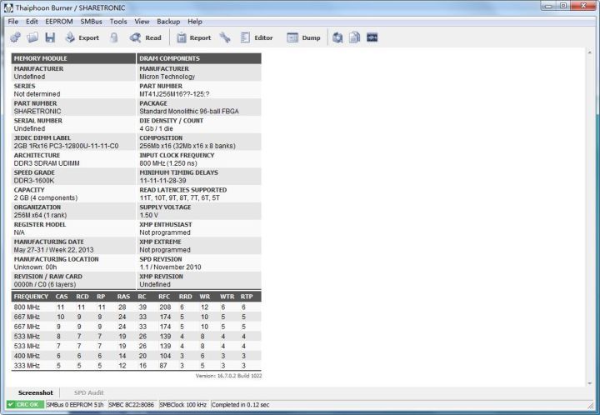Viewport: 600px width, 415px height.
Task: Click JEDEC label '2GB 1Rx16 PC3-12800U-11-11-C0'
Action: point(66,146)
